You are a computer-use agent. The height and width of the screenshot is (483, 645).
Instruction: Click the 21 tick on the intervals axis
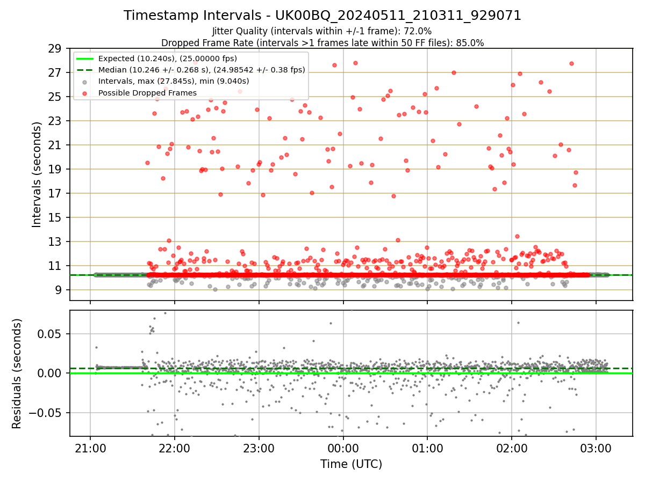click(x=55, y=145)
